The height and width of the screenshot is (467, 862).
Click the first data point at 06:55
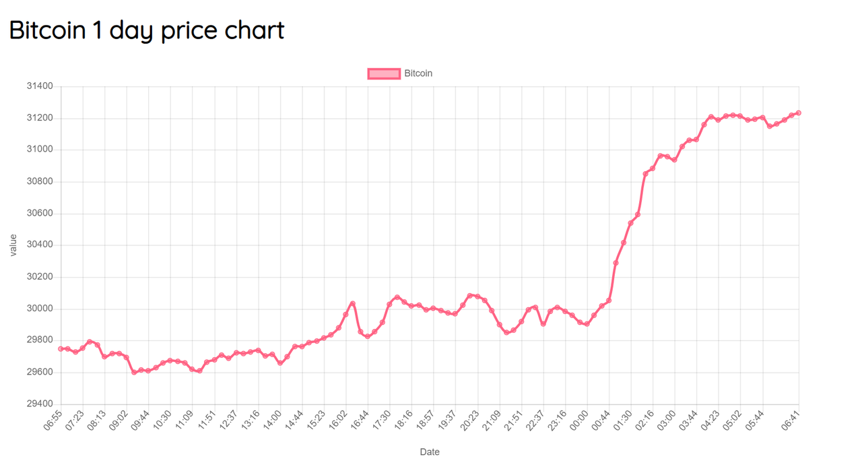tap(61, 348)
